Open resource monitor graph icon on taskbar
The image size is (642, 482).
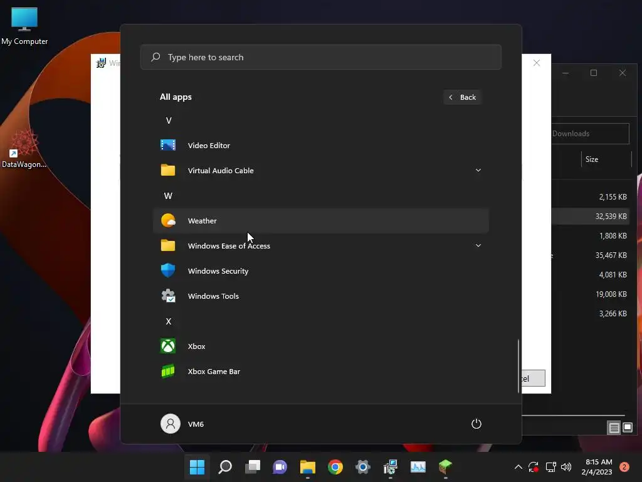tap(418, 467)
